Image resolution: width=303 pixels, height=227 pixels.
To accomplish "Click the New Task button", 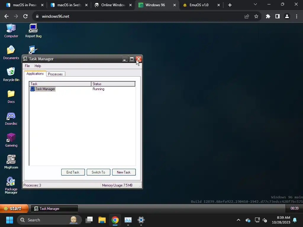I will [124, 172].
